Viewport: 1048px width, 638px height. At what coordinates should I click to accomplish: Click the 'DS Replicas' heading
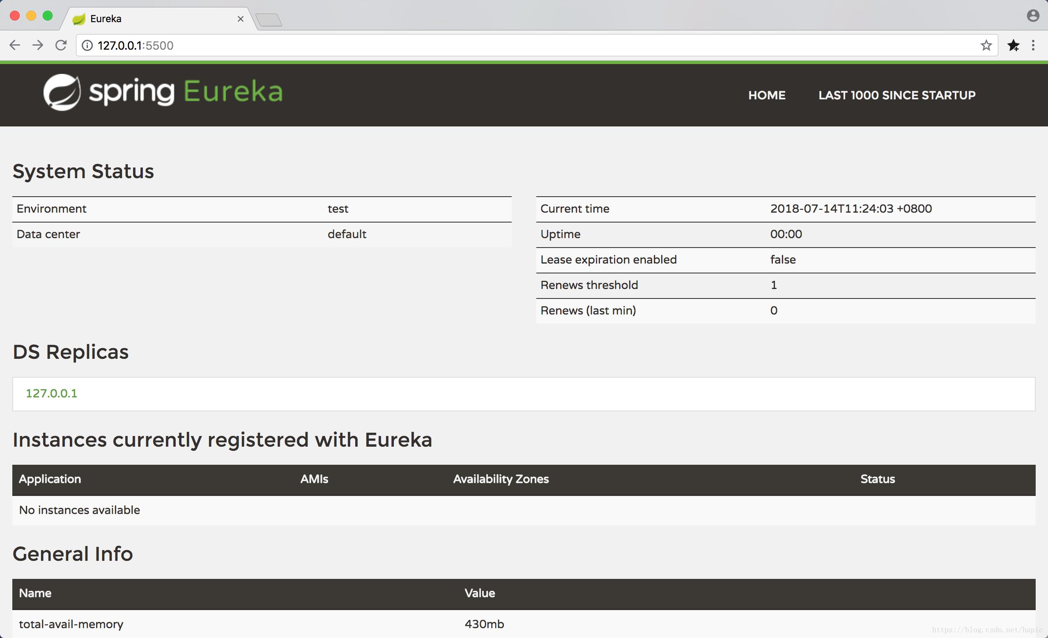click(x=71, y=352)
